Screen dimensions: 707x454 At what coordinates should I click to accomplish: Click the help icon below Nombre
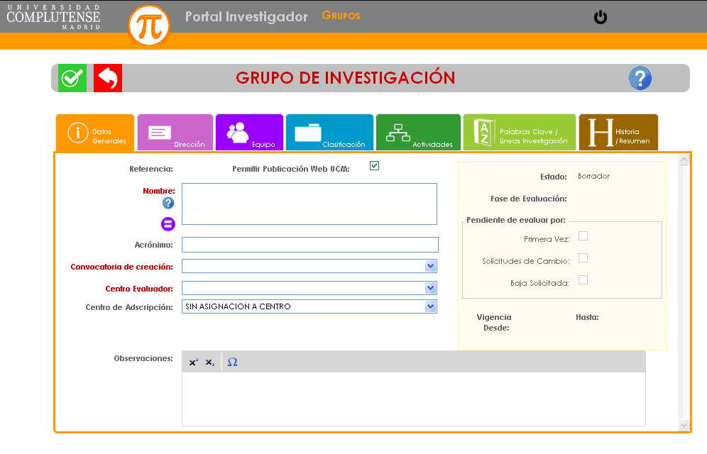[x=168, y=203]
